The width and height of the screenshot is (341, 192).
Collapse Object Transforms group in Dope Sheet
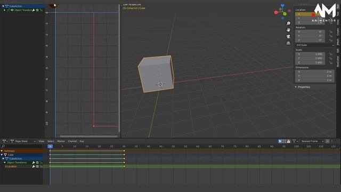click(x=5, y=163)
